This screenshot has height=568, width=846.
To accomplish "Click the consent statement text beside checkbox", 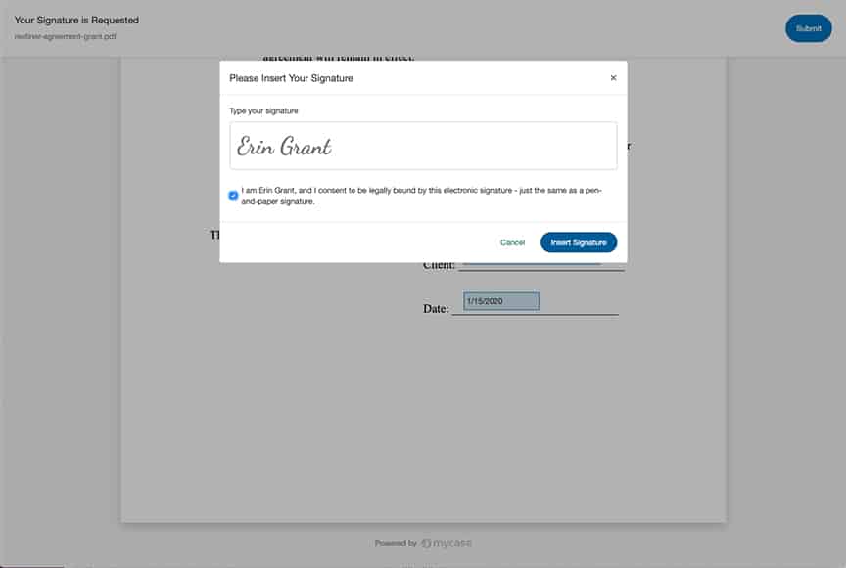I will [421, 196].
